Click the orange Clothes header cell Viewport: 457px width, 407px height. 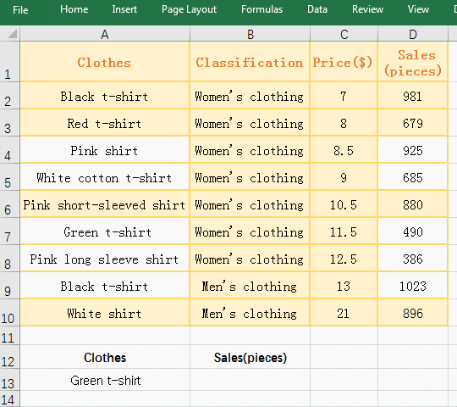click(x=105, y=62)
